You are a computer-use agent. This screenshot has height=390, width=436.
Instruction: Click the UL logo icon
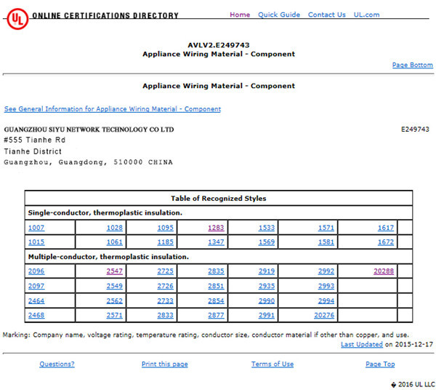coord(17,19)
